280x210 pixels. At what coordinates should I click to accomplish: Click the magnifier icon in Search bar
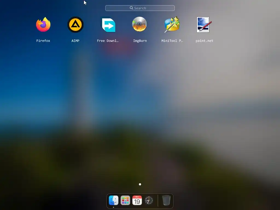(132, 8)
